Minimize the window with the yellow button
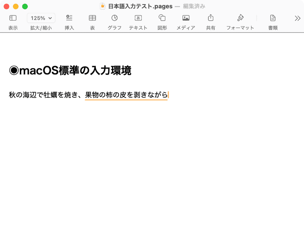The image size is (304, 231). tap(16, 6)
